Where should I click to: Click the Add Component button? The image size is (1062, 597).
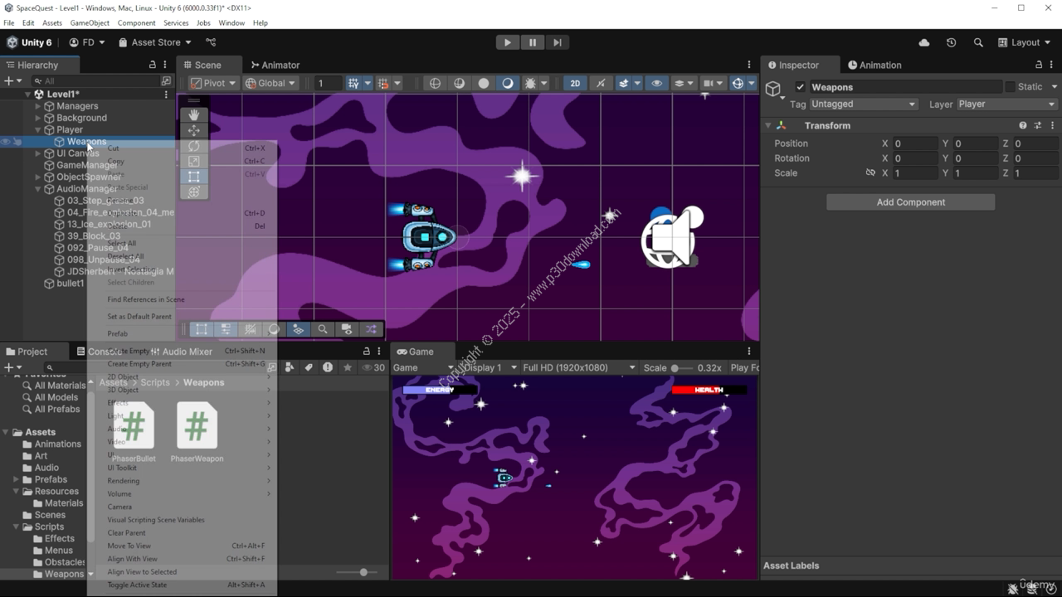910,202
